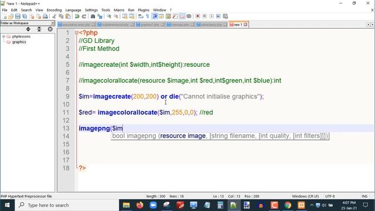
Task: Click the Replace toolbar icon
Action: click(100, 16)
